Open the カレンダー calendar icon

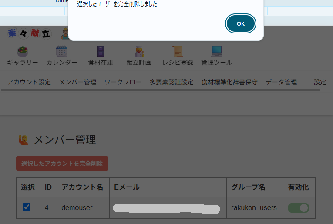pos(61,51)
